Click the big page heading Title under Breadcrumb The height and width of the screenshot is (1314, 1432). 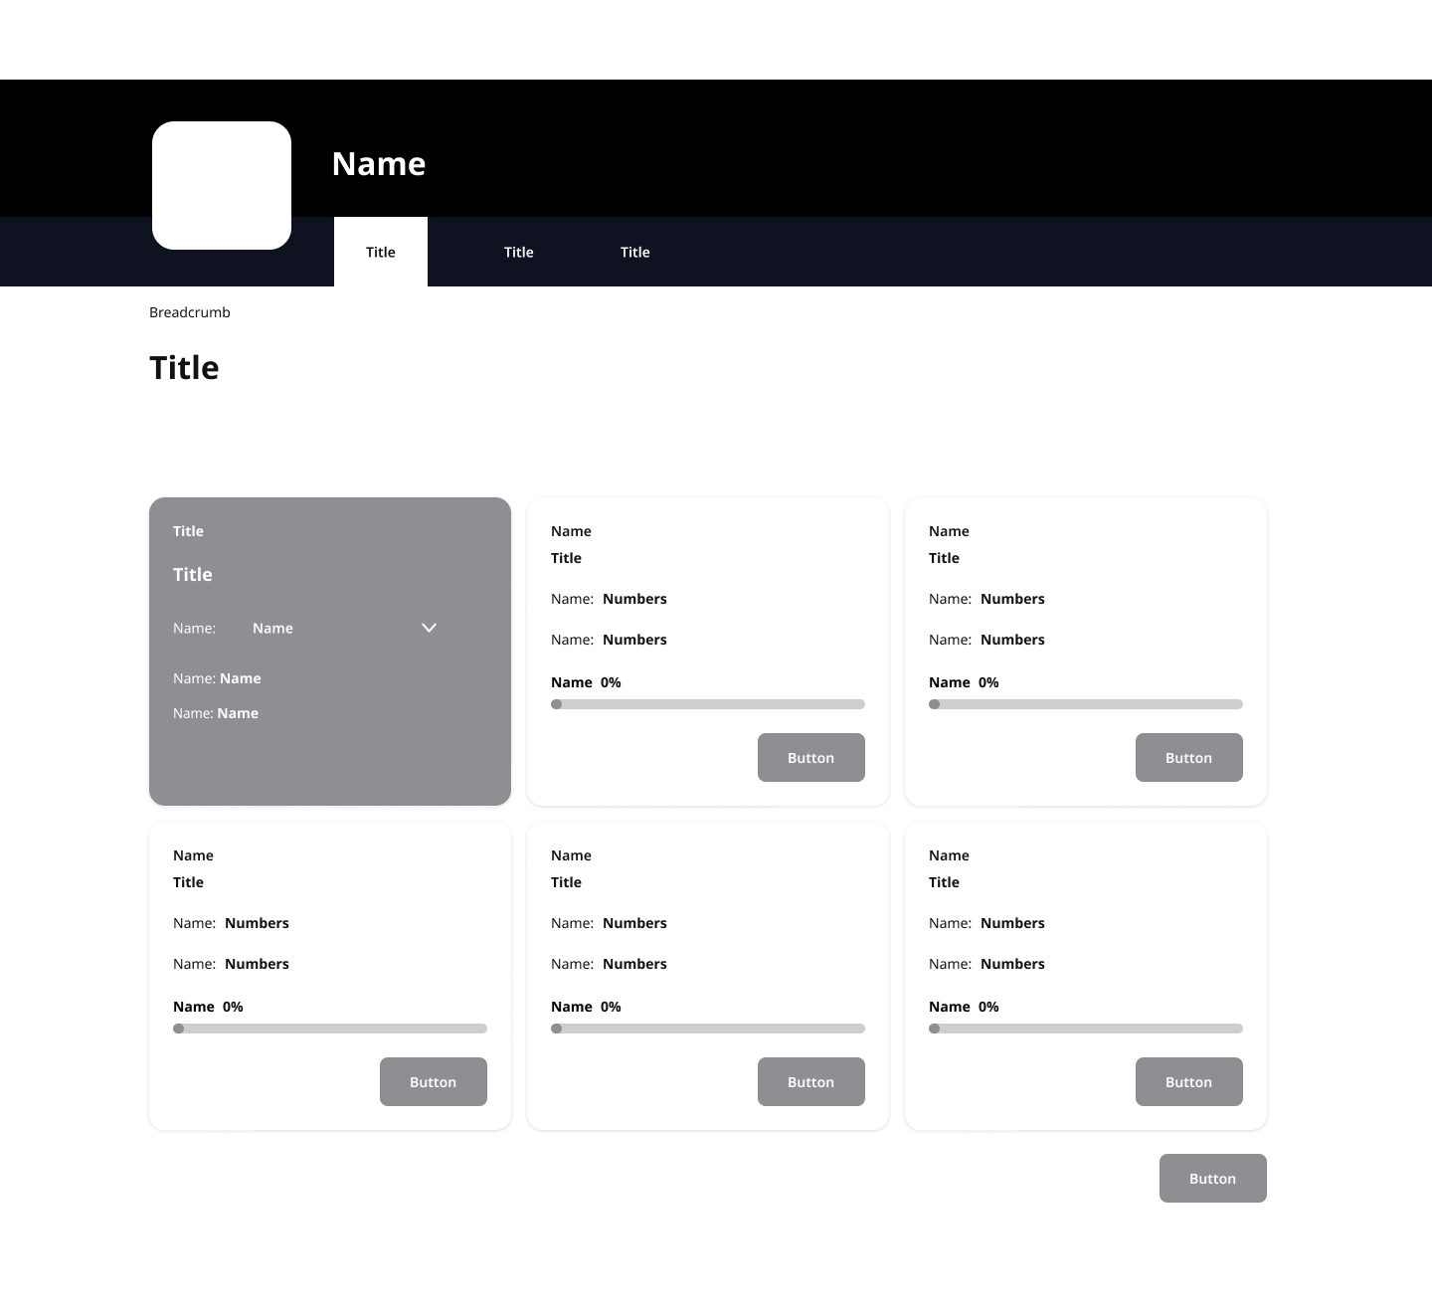click(x=184, y=367)
